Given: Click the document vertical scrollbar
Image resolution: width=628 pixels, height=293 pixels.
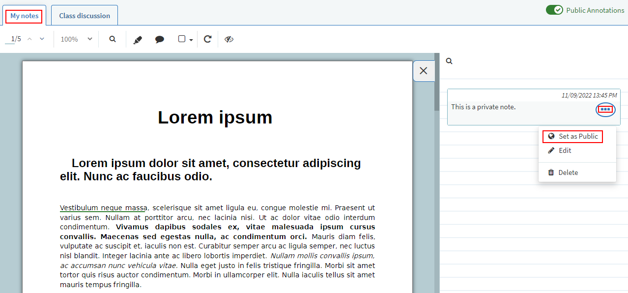Looking at the screenshot, I should [437, 88].
